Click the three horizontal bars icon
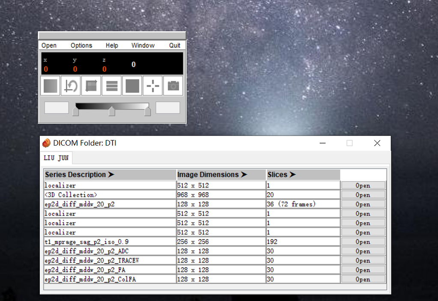Viewport: 438px width, 301px height. 112,86
